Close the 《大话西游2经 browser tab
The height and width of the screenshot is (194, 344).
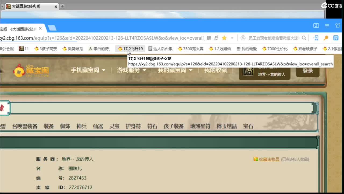point(40,28)
